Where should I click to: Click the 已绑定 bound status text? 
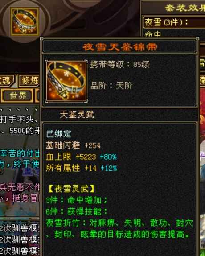(59, 134)
